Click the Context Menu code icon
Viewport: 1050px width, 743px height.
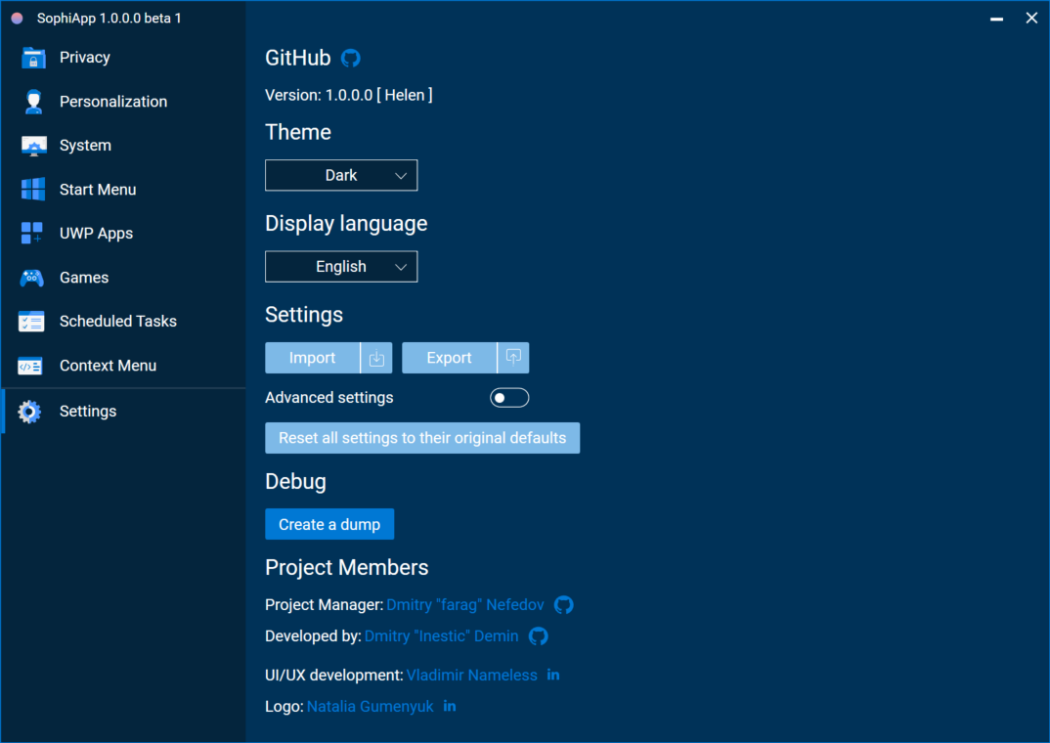[30, 367]
